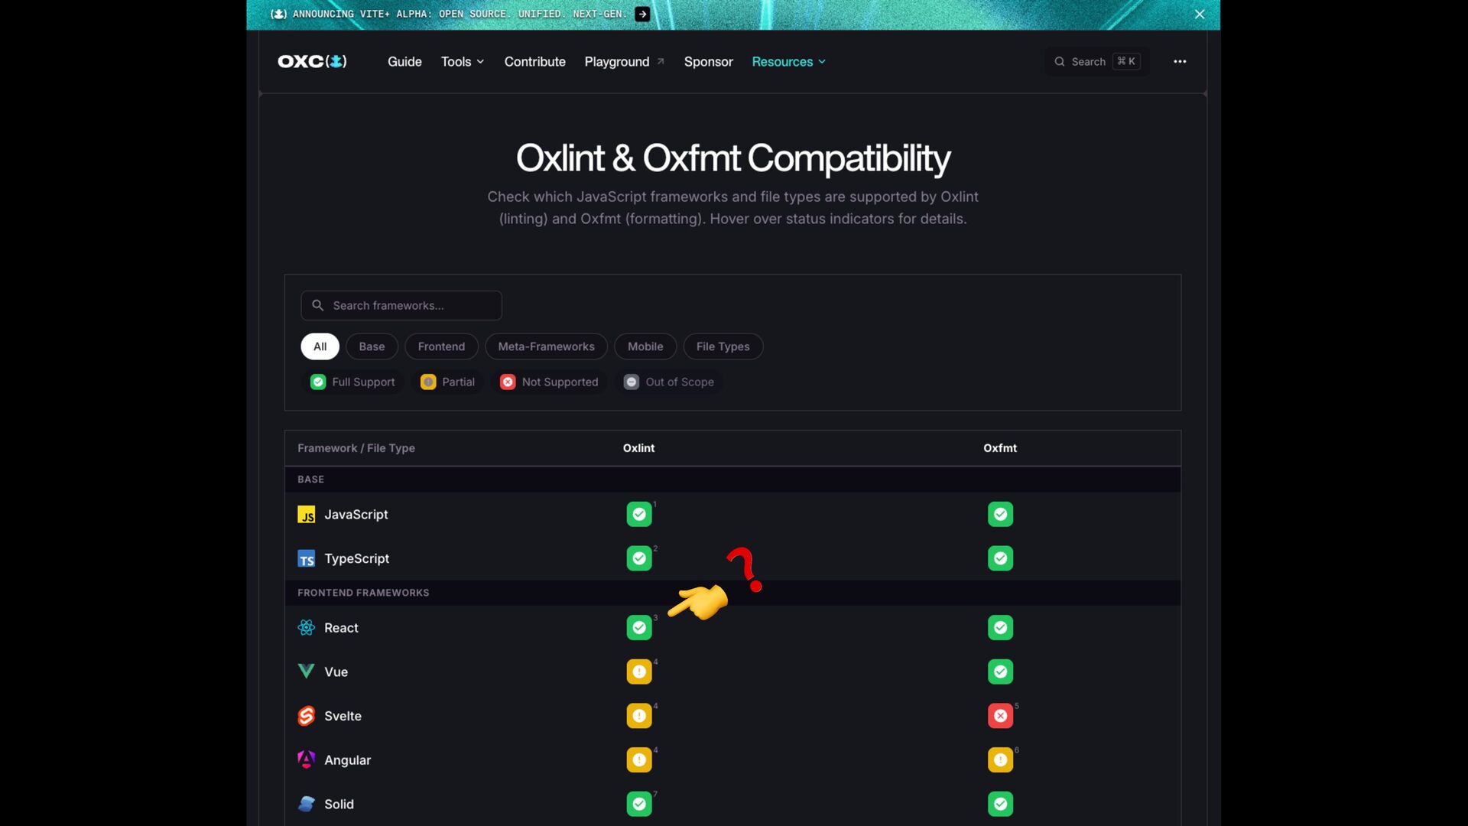
Task: Enable the Meta-Frameworks filter chip
Action: pos(546,346)
